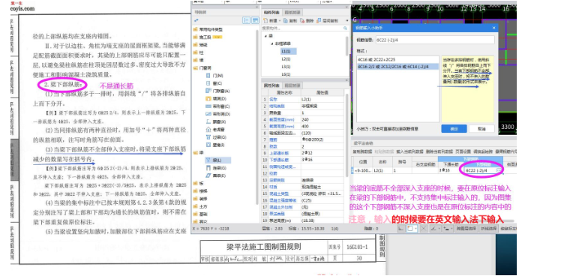The image size is (567, 276).
Task: Click the 层间复制 inter-floor copy icon
Action: point(319,20)
